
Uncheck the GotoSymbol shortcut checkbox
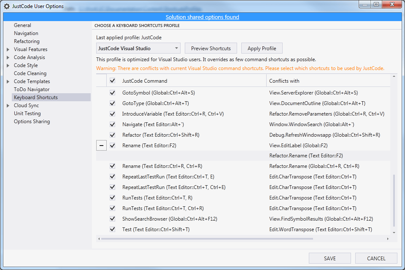112,92
